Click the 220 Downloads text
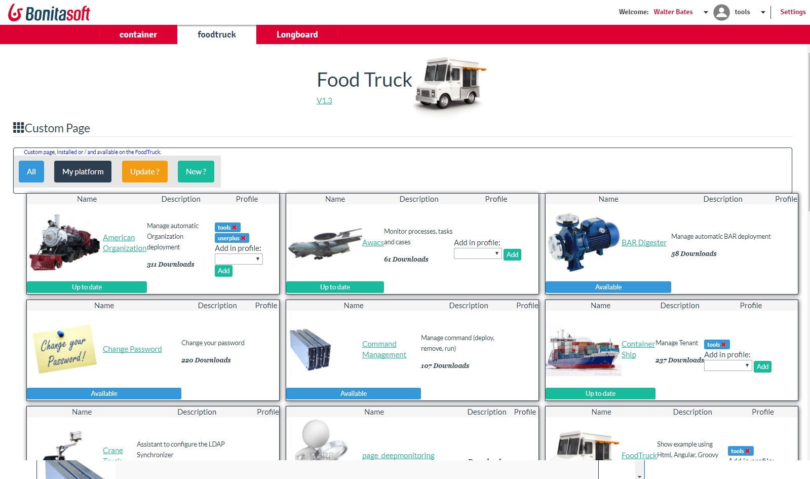This screenshot has width=810, height=479. (x=206, y=360)
